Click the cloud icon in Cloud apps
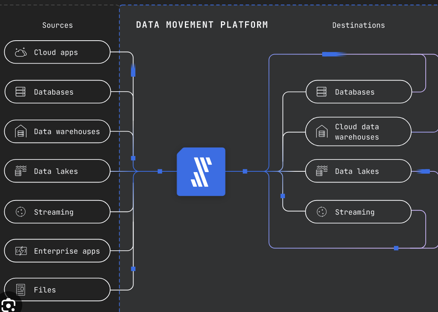 click(x=21, y=52)
